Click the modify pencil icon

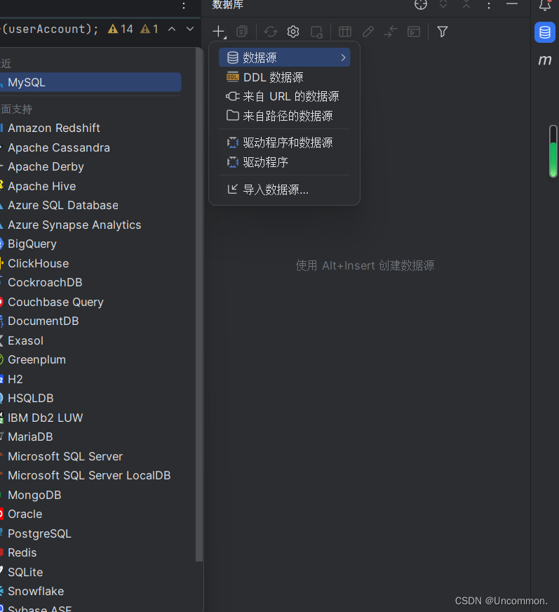tap(368, 32)
